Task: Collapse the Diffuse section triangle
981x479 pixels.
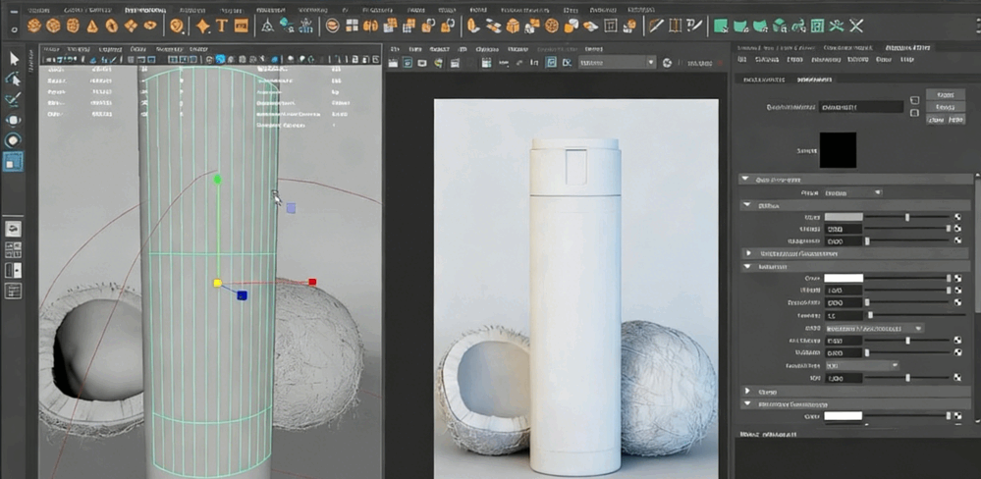Action: [745, 205]
